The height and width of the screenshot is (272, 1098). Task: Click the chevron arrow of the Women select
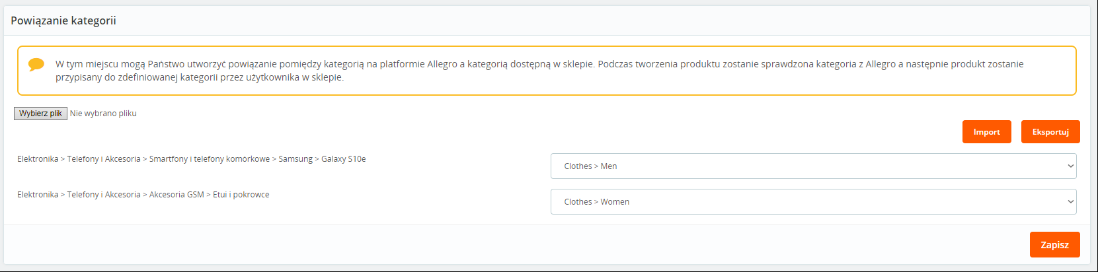(1070, 202)
